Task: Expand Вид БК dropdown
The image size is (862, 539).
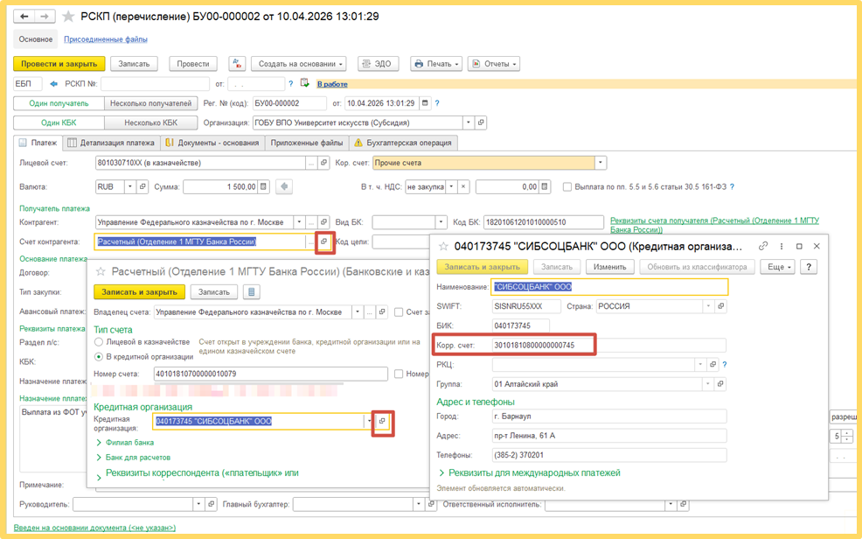Action: click(x=441, y=222)
